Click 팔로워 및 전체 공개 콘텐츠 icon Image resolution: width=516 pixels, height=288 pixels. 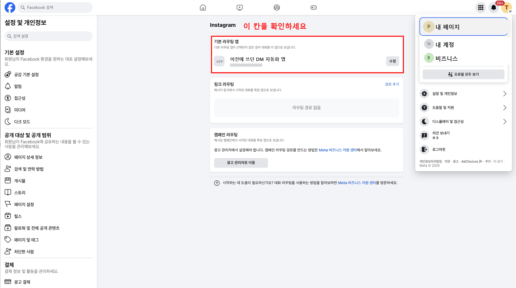click(8, 228)
